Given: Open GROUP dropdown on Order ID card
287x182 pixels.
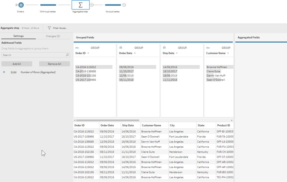Looking at the screenshot, I should click(x=95, y=48).
